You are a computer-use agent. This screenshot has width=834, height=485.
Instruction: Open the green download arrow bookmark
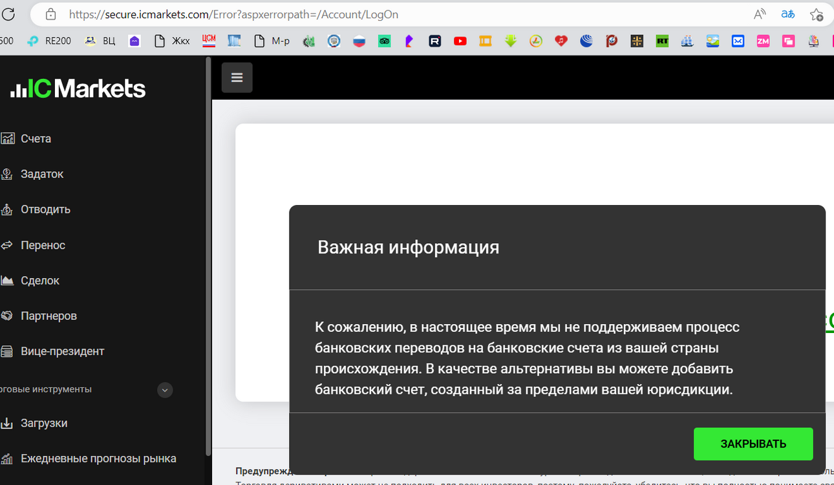coord(511,41)
